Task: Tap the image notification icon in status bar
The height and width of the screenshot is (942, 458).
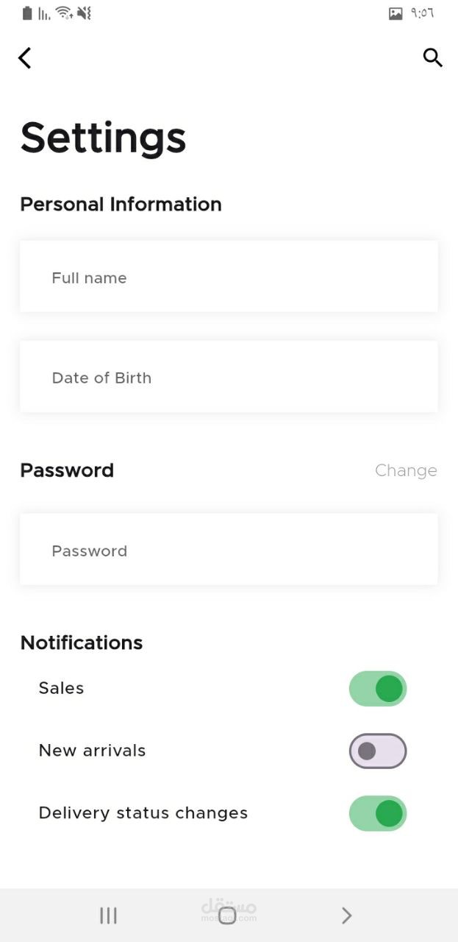Action: click(x=396, y=13)
